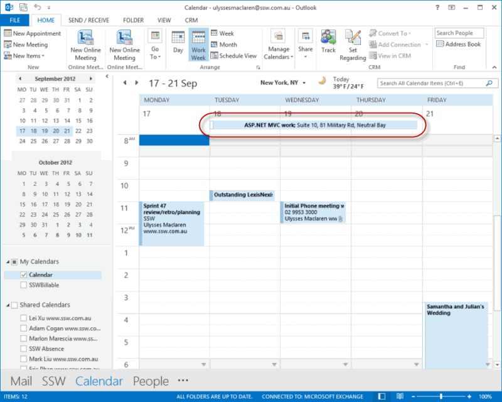Uncheck the Calendar checkbox

(x=24, y=275)
